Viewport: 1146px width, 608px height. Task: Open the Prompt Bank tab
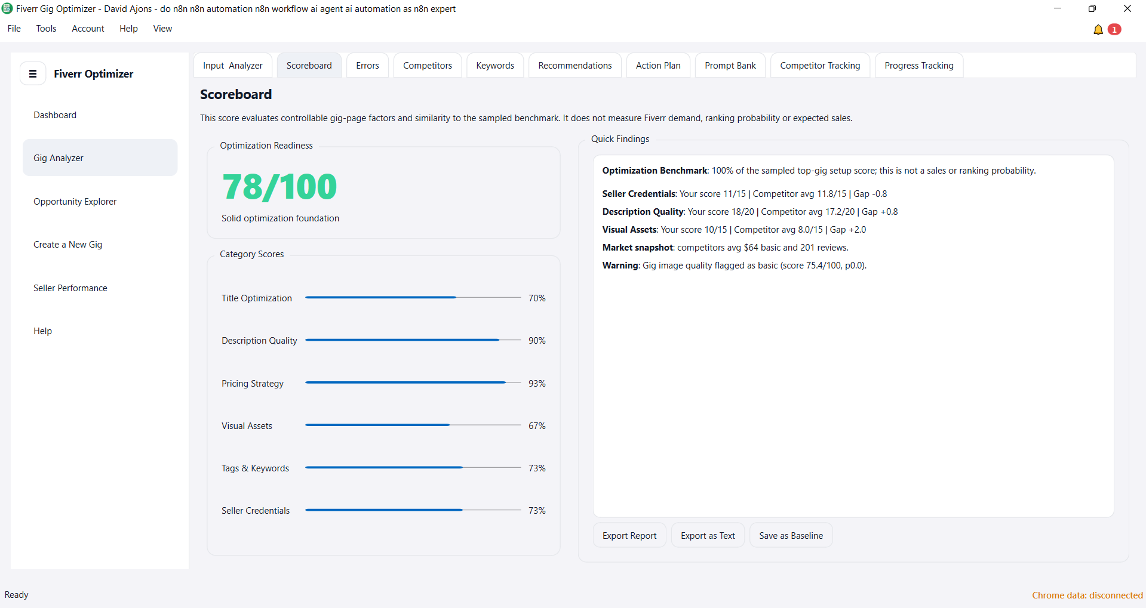click(x=730, y=66)
